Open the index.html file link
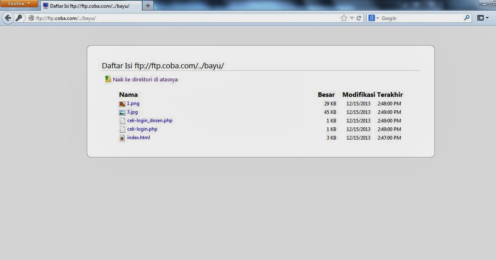This screenshot has width=496, height=260. click(139, 138)
